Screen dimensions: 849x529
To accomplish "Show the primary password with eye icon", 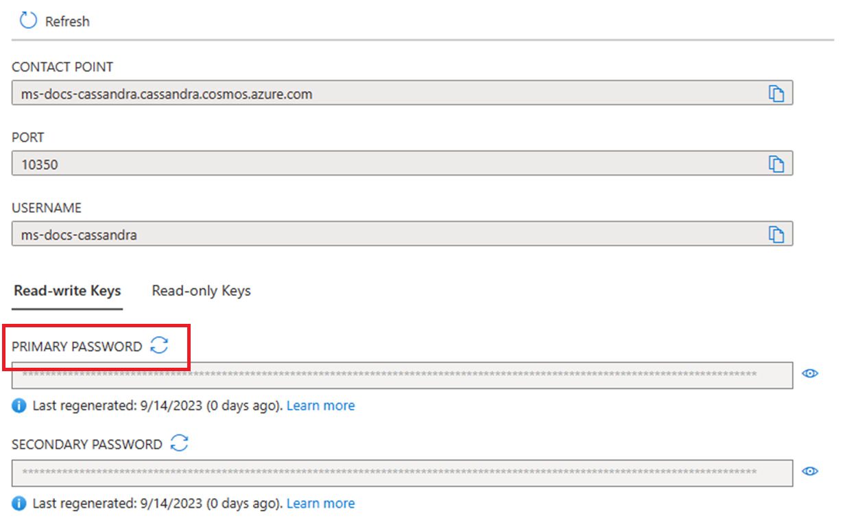I will [811, 373].
